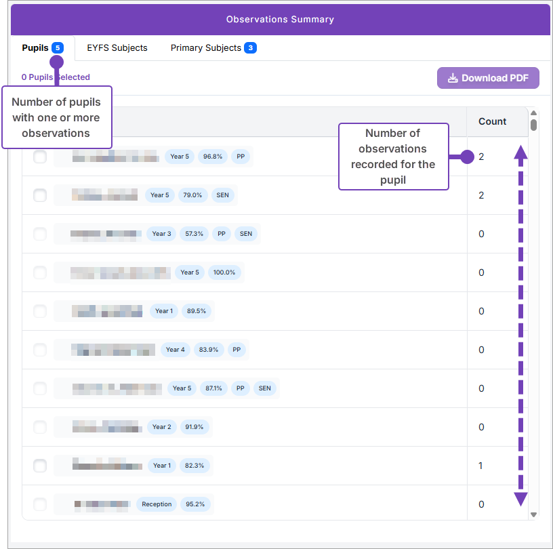Tick the checkbox for the Year 4 pupil

point(40,350)
